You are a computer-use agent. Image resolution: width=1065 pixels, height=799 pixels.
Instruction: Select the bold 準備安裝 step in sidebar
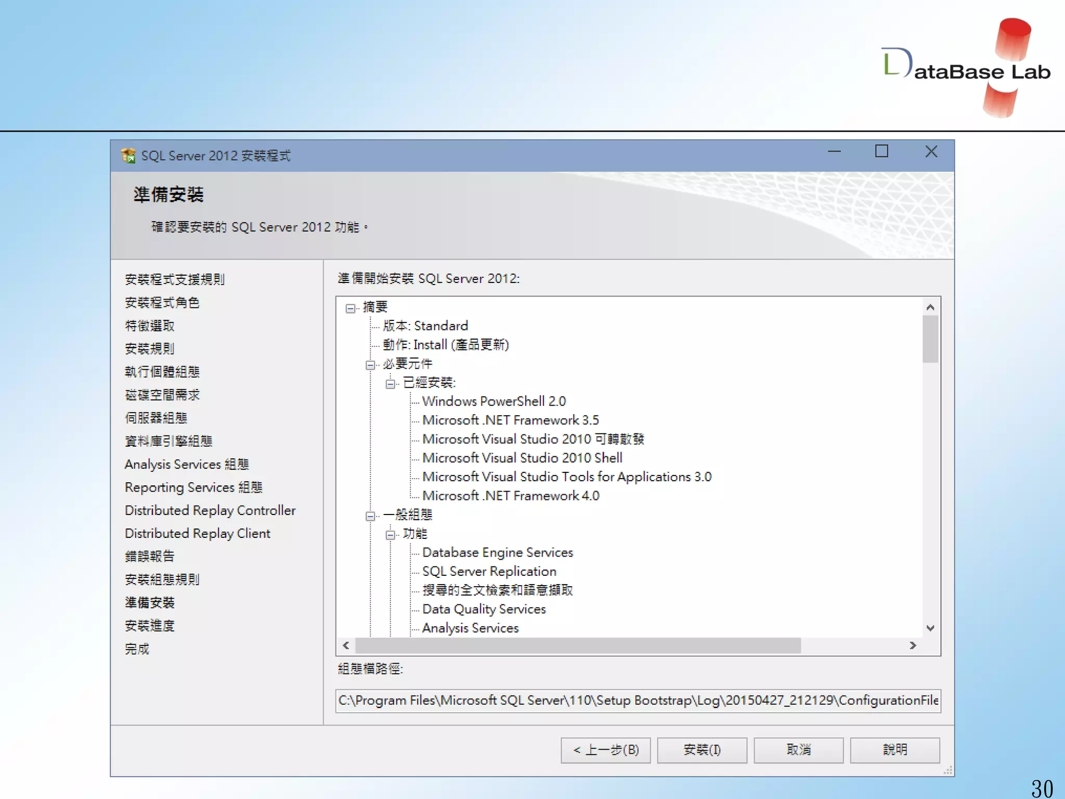[x=150, y=602]
